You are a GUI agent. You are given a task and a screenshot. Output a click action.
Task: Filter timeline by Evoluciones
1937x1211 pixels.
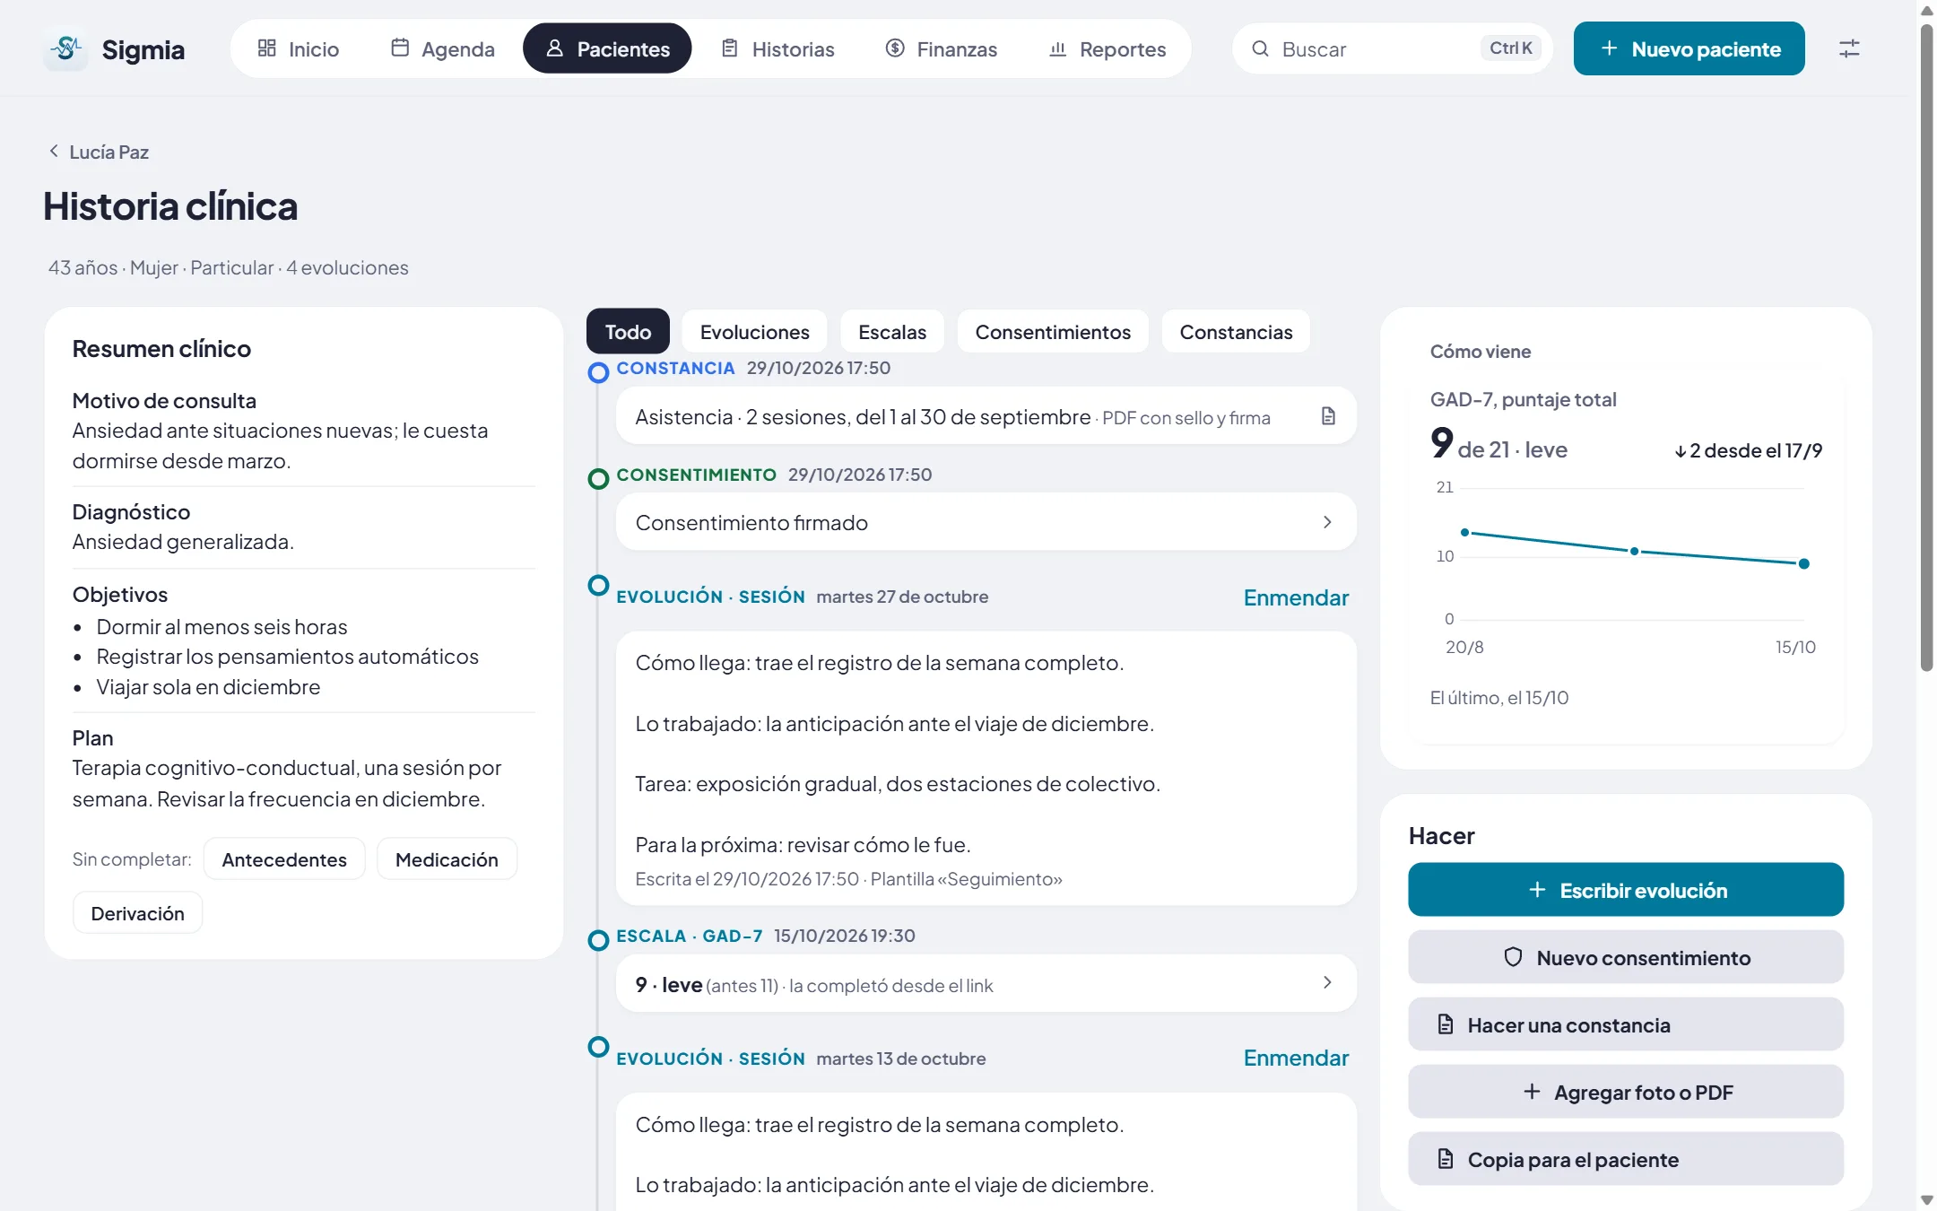point(755,332)
